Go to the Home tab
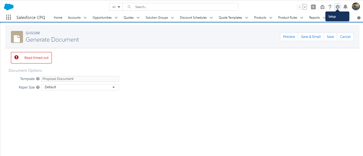363x156 pixels. [58, 18]
